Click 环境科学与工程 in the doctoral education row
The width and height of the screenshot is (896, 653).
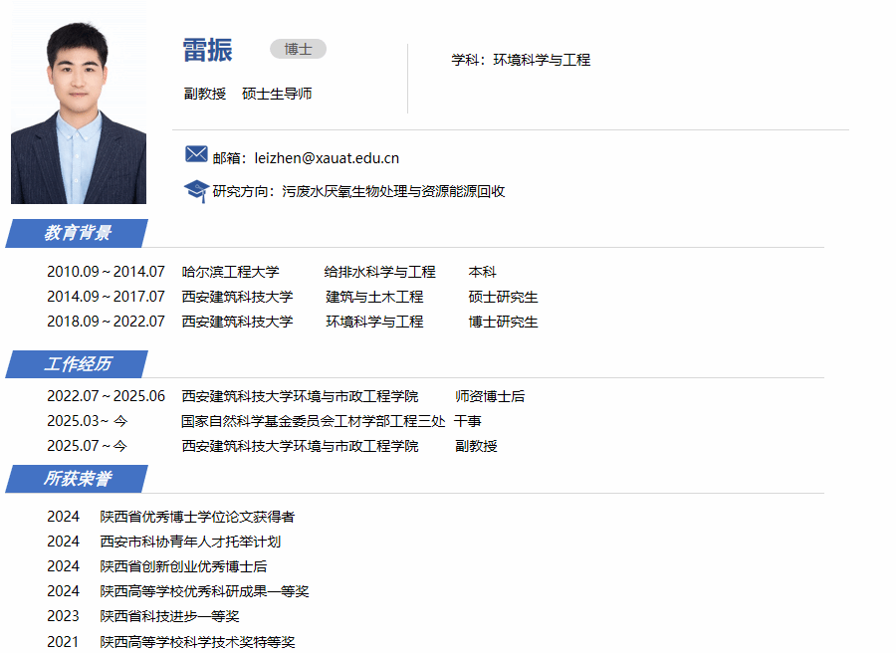tap(374, 322)
